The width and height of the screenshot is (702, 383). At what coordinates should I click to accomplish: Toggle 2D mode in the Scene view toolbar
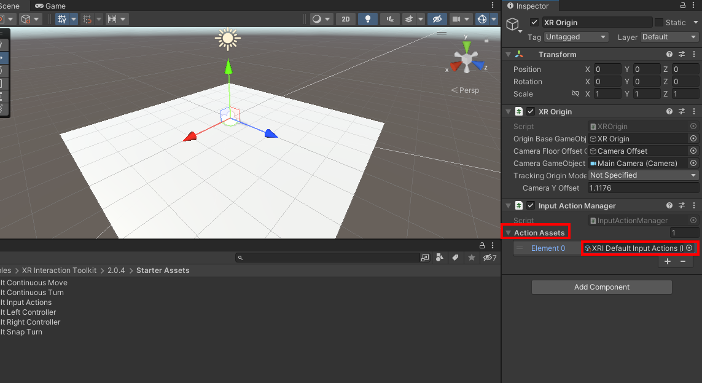(x=345, y=19)
